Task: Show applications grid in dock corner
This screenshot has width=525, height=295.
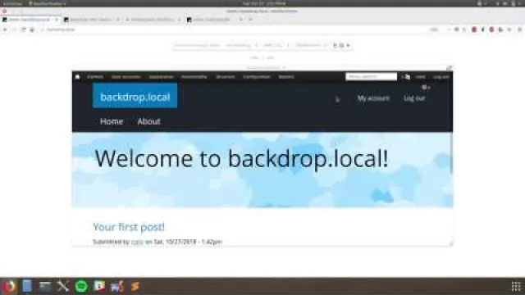Action: coord(516,286)
